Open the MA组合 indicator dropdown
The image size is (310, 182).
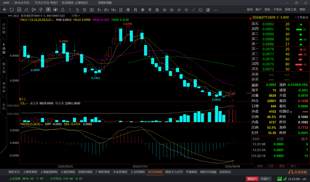click(x=37, y=20)
